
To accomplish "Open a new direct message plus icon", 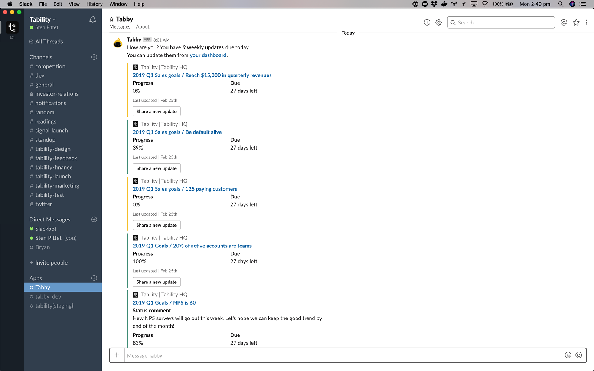I will [x=94, y=220].
